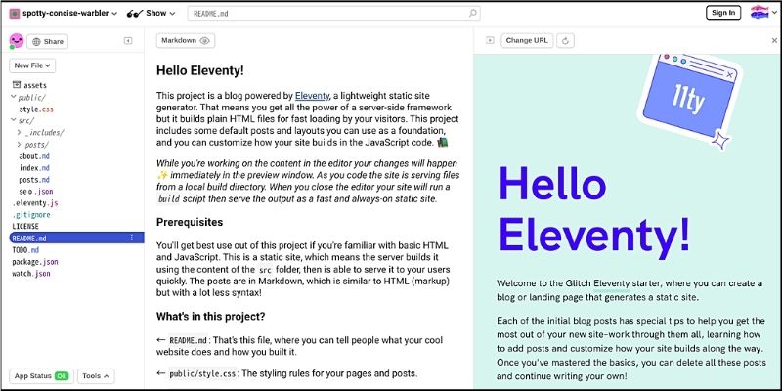The width and height of the screenshot is (782, 391).
Task: Click the What's in this project? heading
Action: (211, 316)
